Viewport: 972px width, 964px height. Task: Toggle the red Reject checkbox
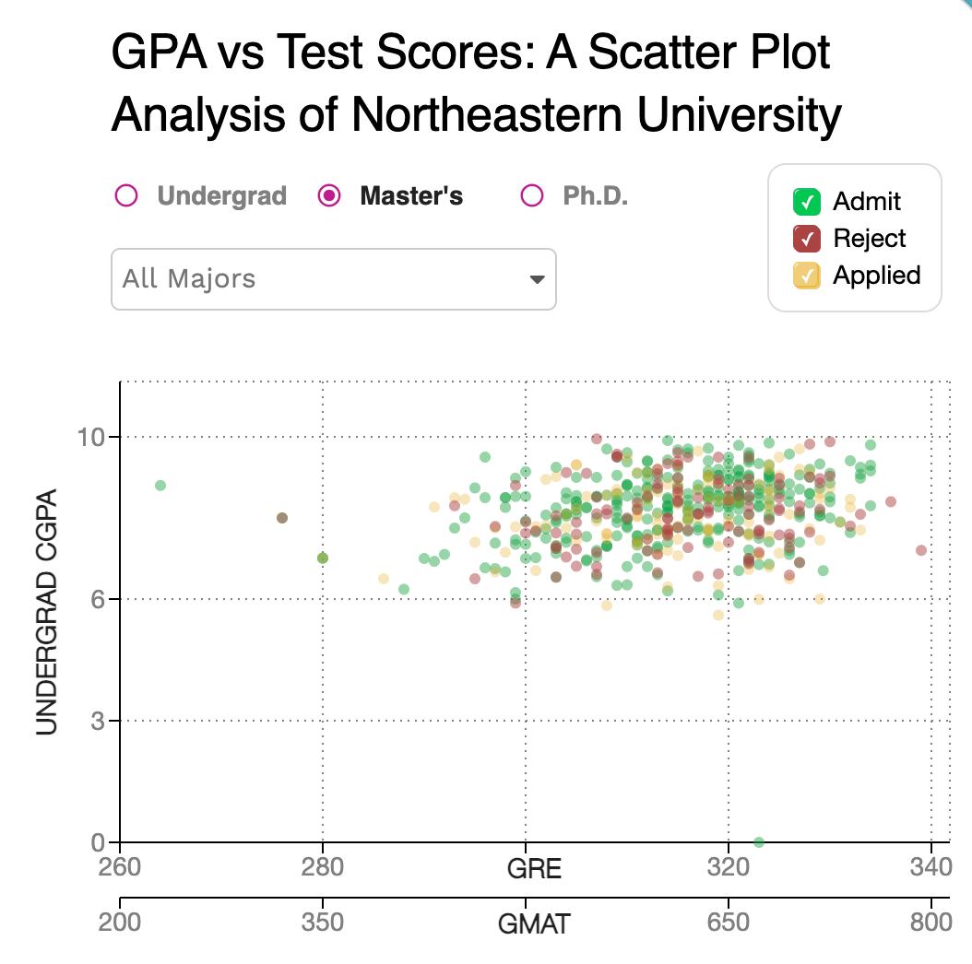click(x=807, y=239)
